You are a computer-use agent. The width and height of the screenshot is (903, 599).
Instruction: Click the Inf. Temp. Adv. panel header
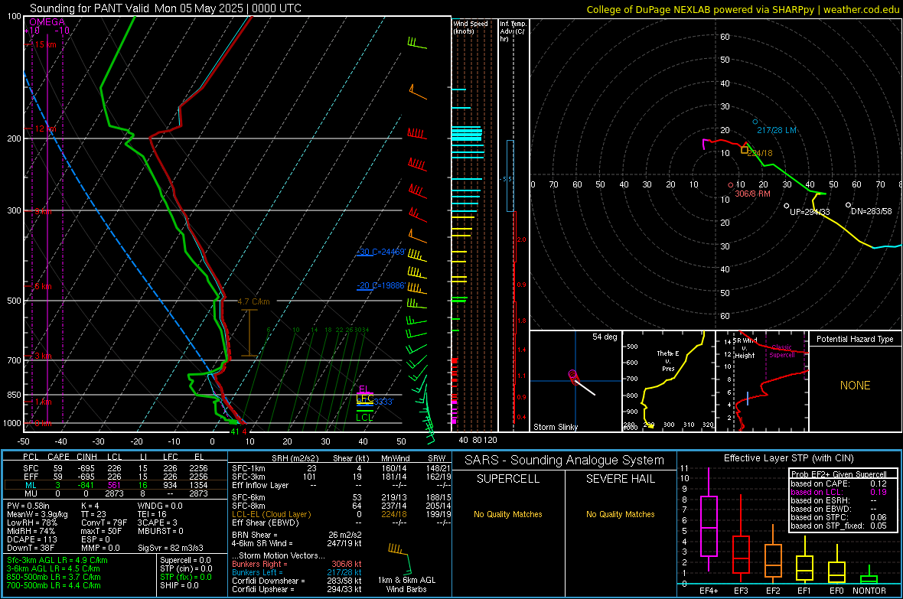pyautogui.click(x=513, y=31)
